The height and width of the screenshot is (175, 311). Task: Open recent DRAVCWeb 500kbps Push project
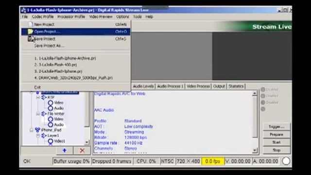point(76,78)
